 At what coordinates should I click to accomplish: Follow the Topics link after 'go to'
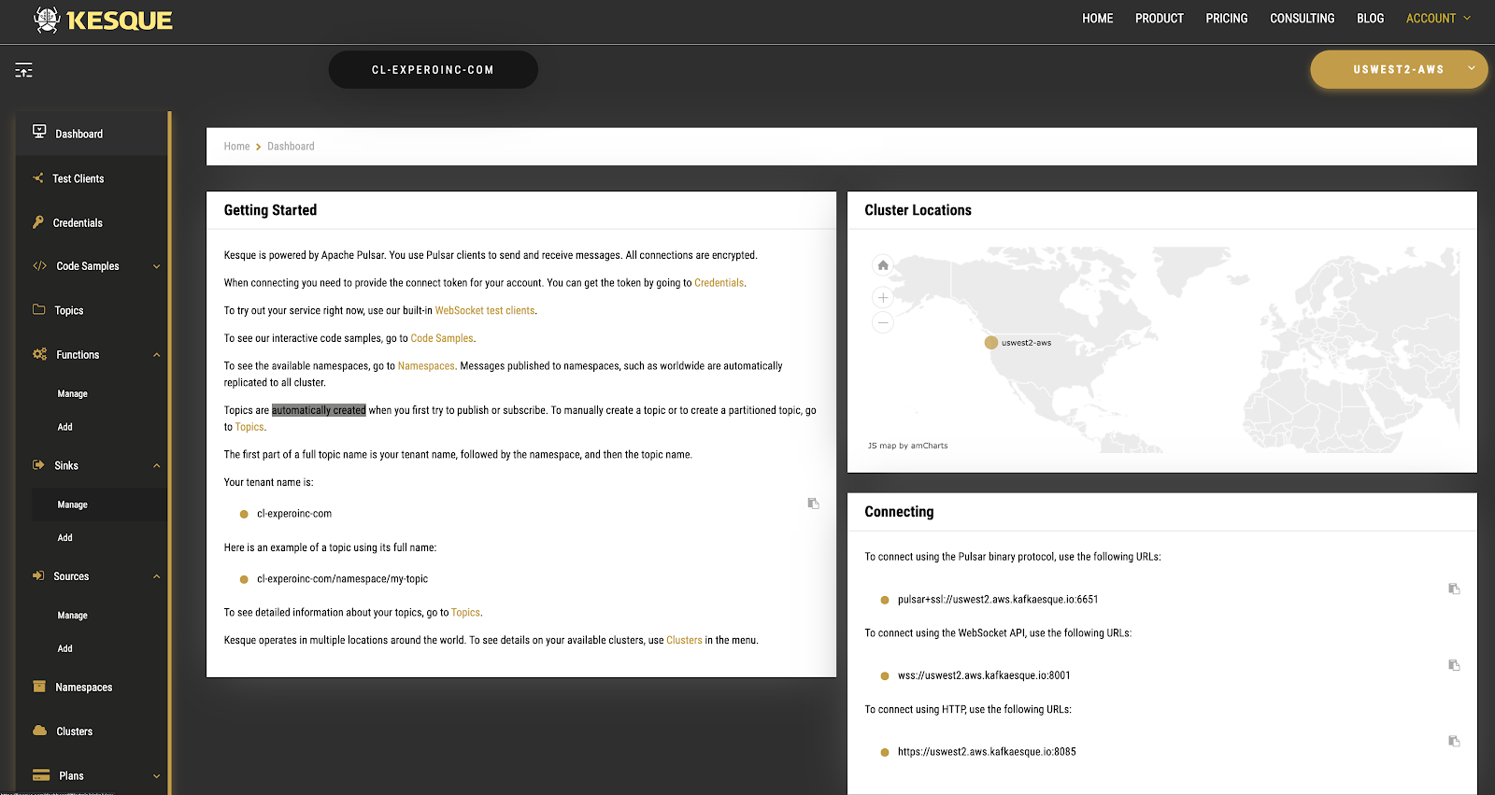point(249,427)
